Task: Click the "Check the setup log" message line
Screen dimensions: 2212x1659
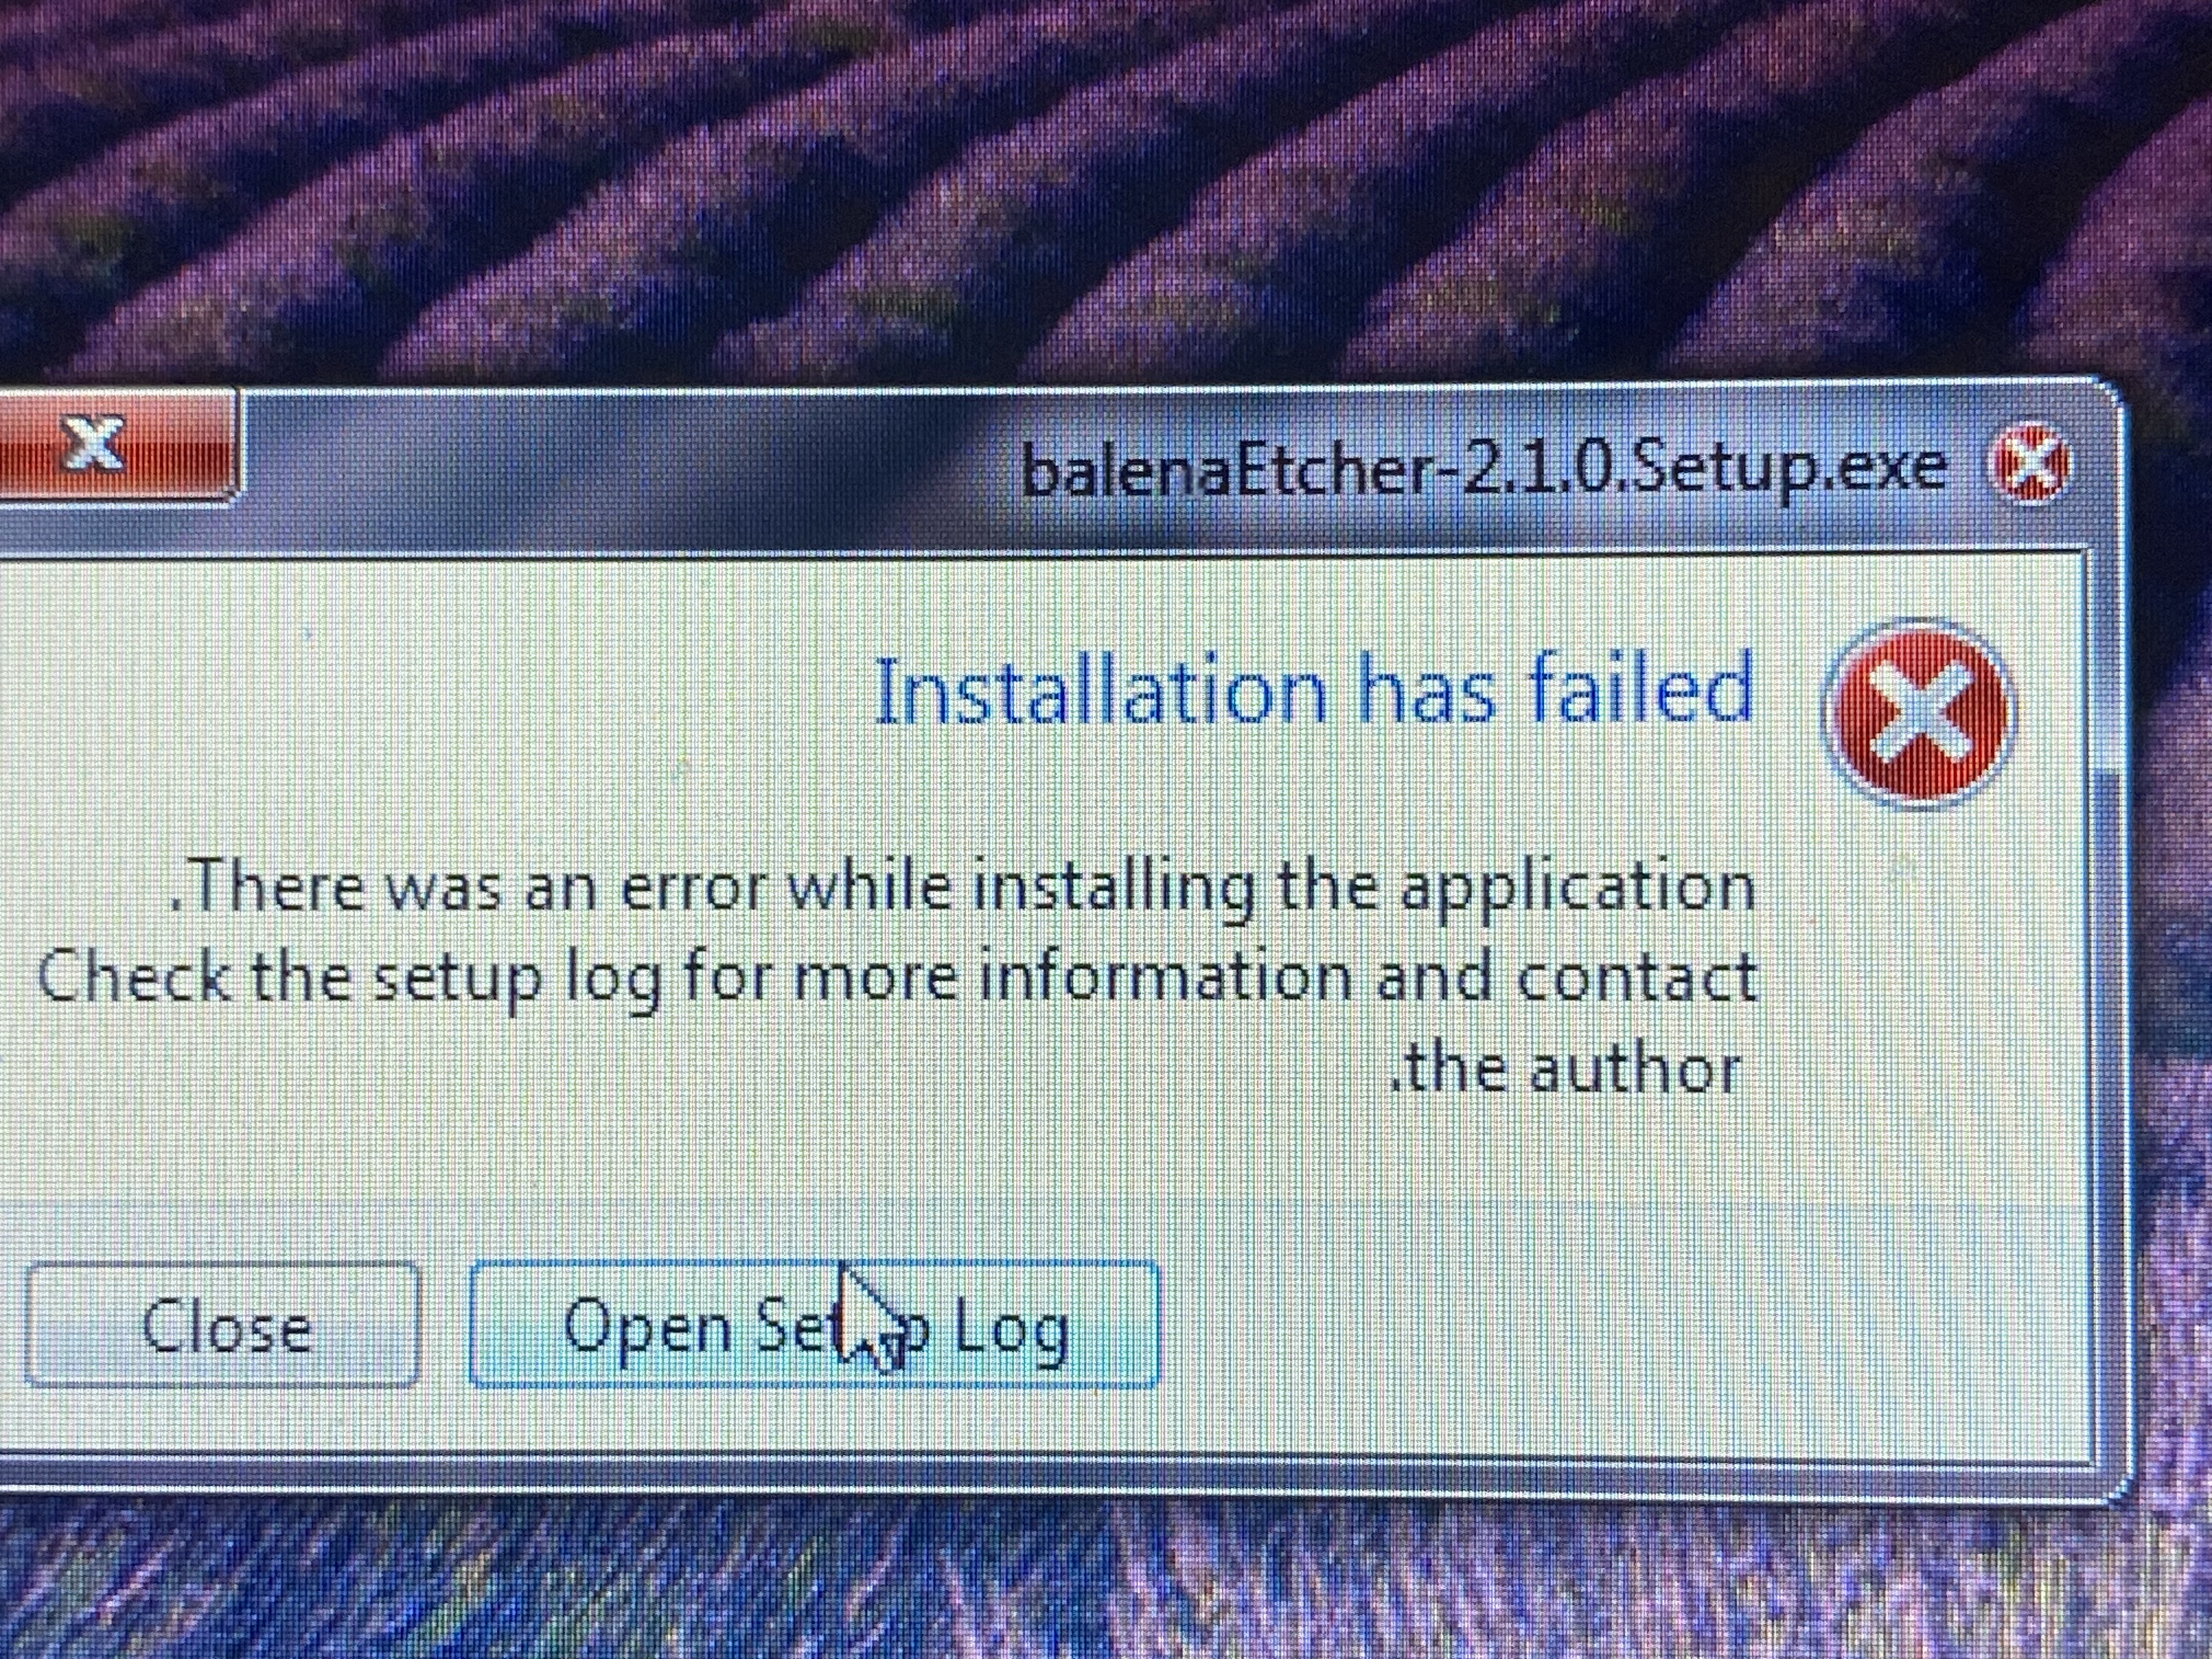Action: pyautogui.click(x=897, y=977)
